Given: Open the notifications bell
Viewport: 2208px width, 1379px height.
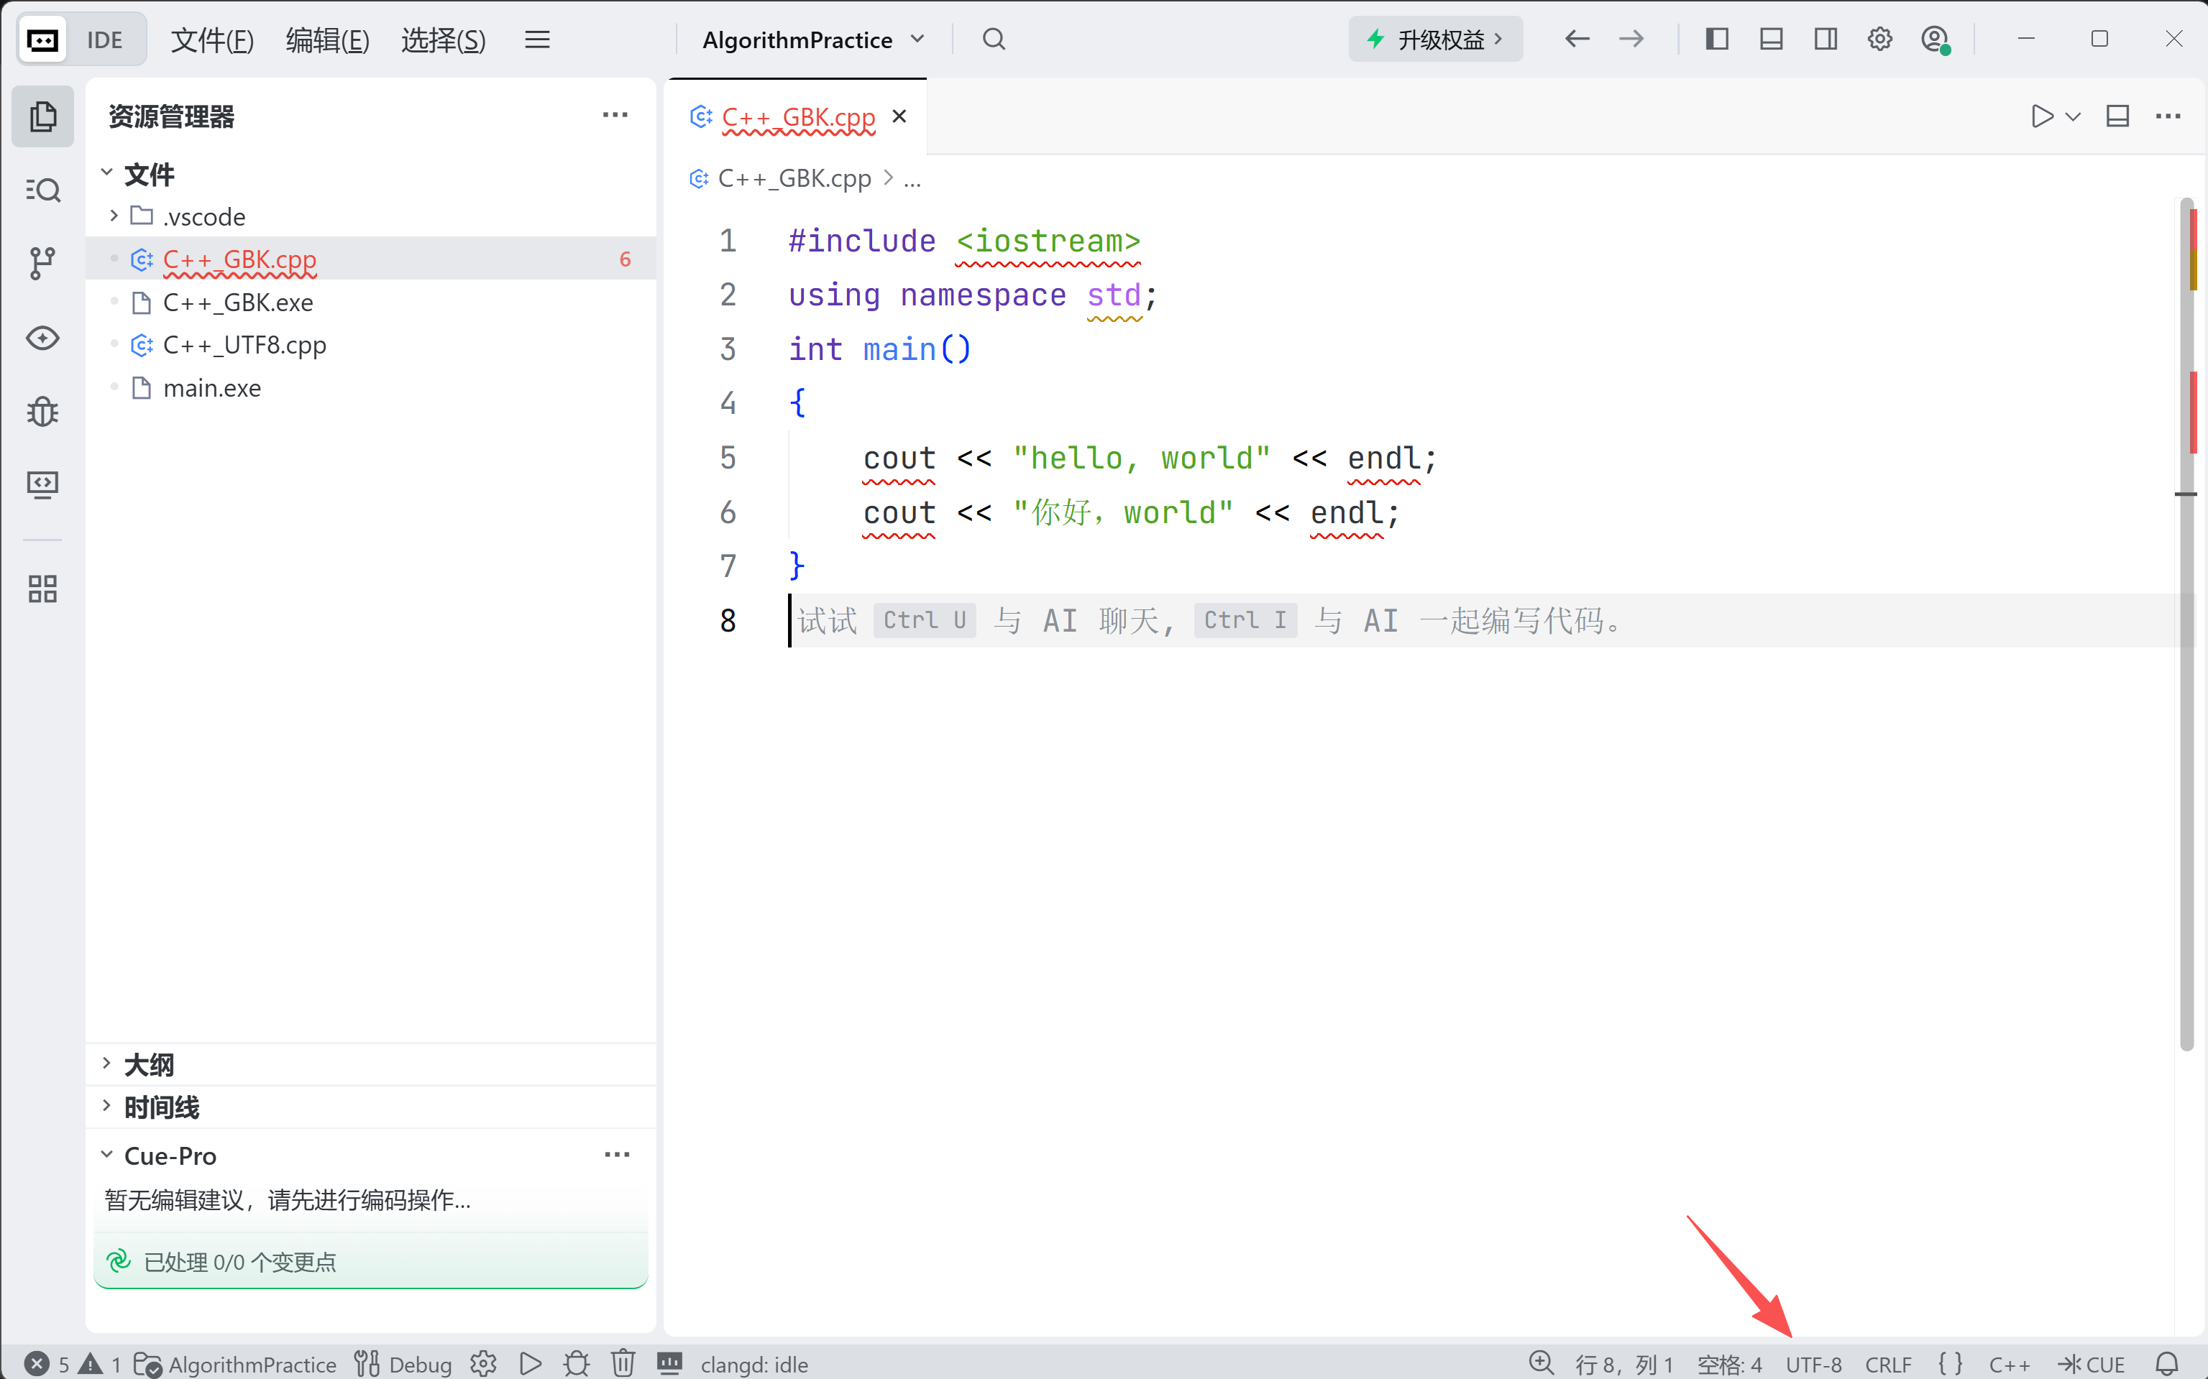Looking at the screenshot, I should point(2167,1365).
